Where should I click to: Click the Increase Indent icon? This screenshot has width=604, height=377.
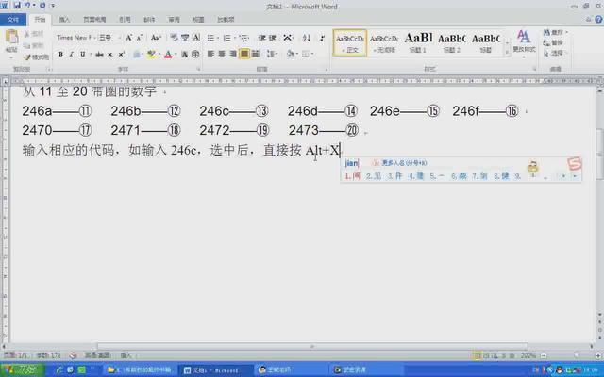273,38
